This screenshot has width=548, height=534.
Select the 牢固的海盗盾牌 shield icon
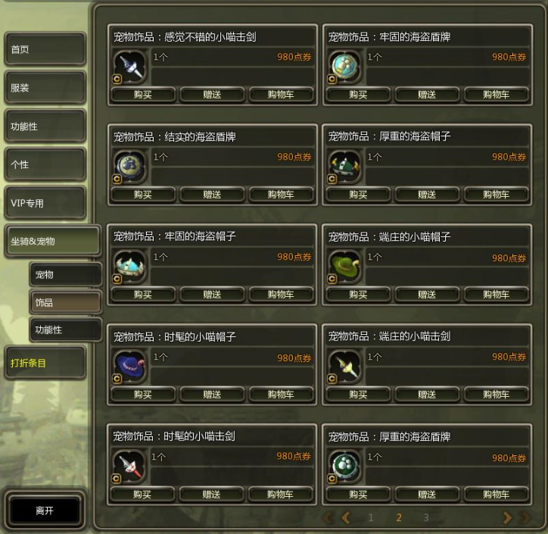pos(344,67)
